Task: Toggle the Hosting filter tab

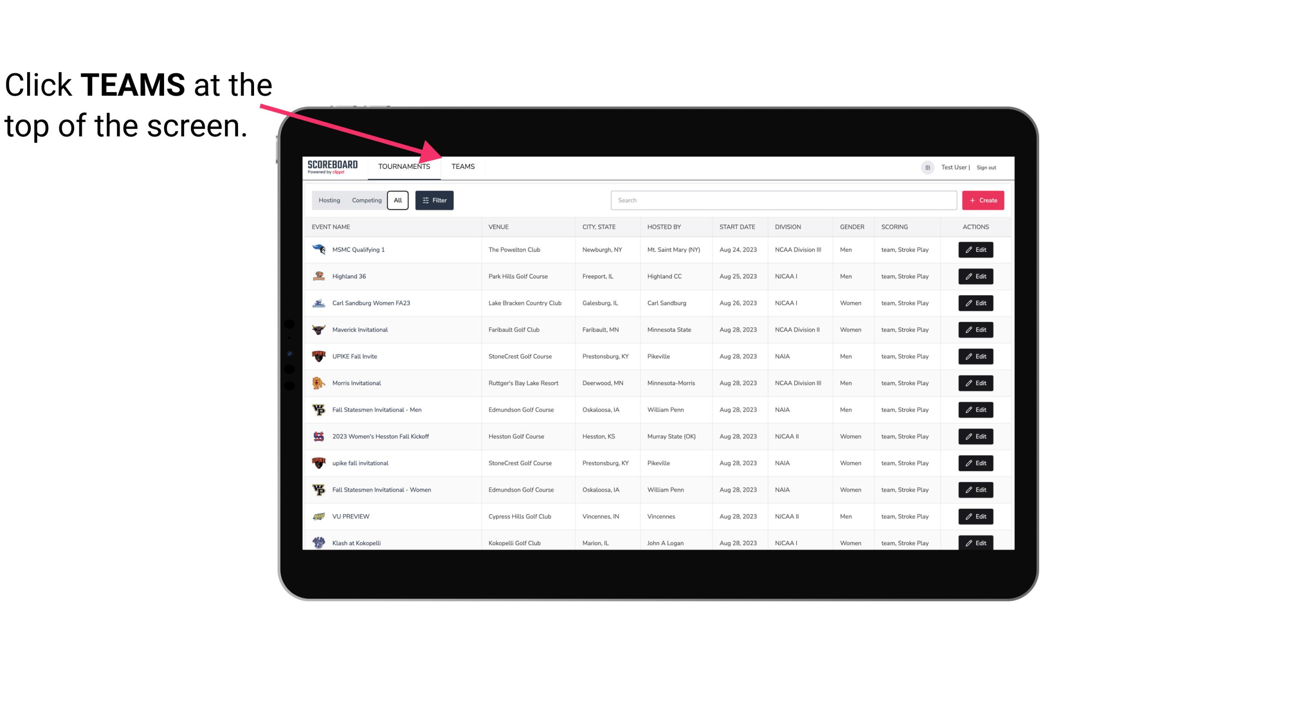Action: 329,200
